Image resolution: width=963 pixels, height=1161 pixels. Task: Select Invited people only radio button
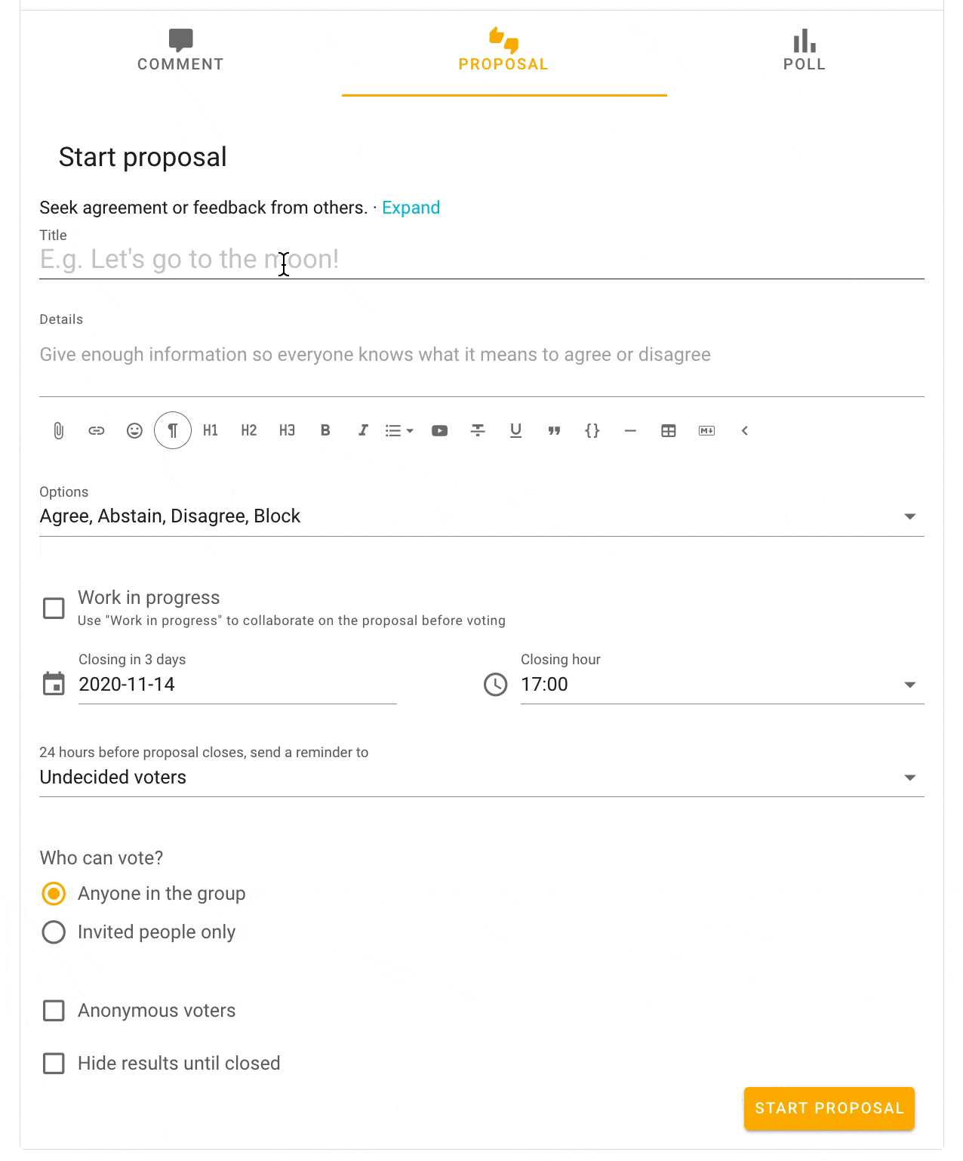point(54,932)
